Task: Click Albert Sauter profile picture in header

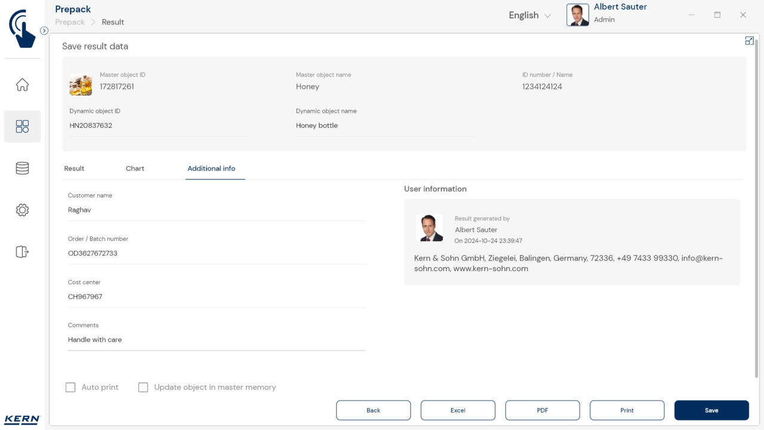Action: 577,15
